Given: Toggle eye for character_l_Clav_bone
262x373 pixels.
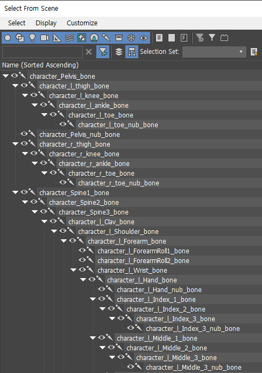Looking at the screenshot, I should 53,221.
